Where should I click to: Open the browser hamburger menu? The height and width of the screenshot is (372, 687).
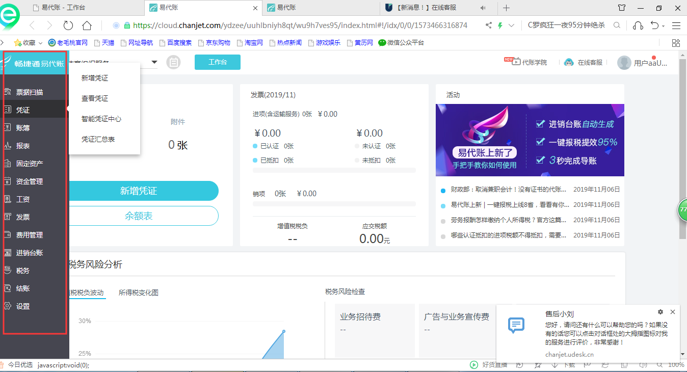pyautogui.click(x=676, y=25)
